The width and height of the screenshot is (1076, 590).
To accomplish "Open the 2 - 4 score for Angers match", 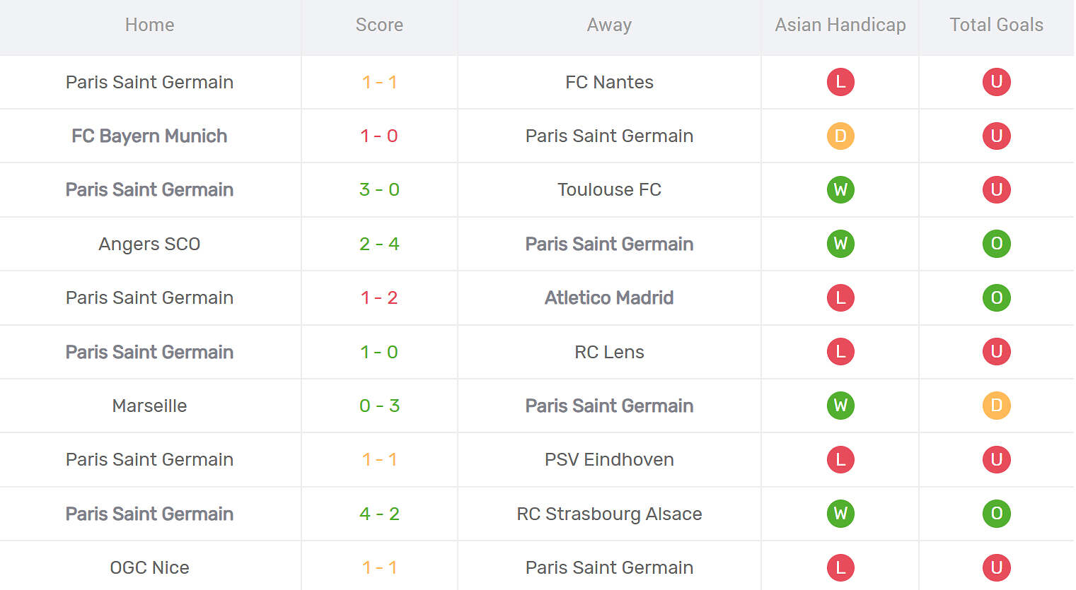I will click(379, 244).
